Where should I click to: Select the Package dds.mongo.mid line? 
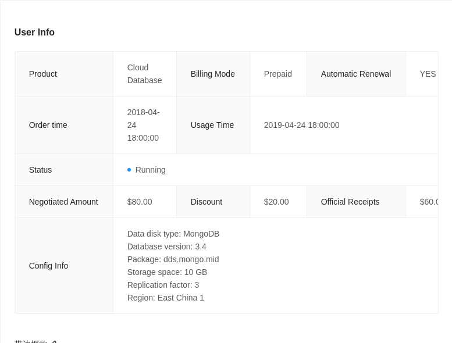click(x=173, y=259)
